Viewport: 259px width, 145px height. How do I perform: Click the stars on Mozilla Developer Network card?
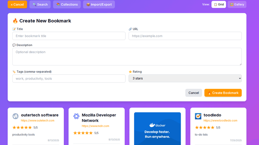click(x=83, y=133)
